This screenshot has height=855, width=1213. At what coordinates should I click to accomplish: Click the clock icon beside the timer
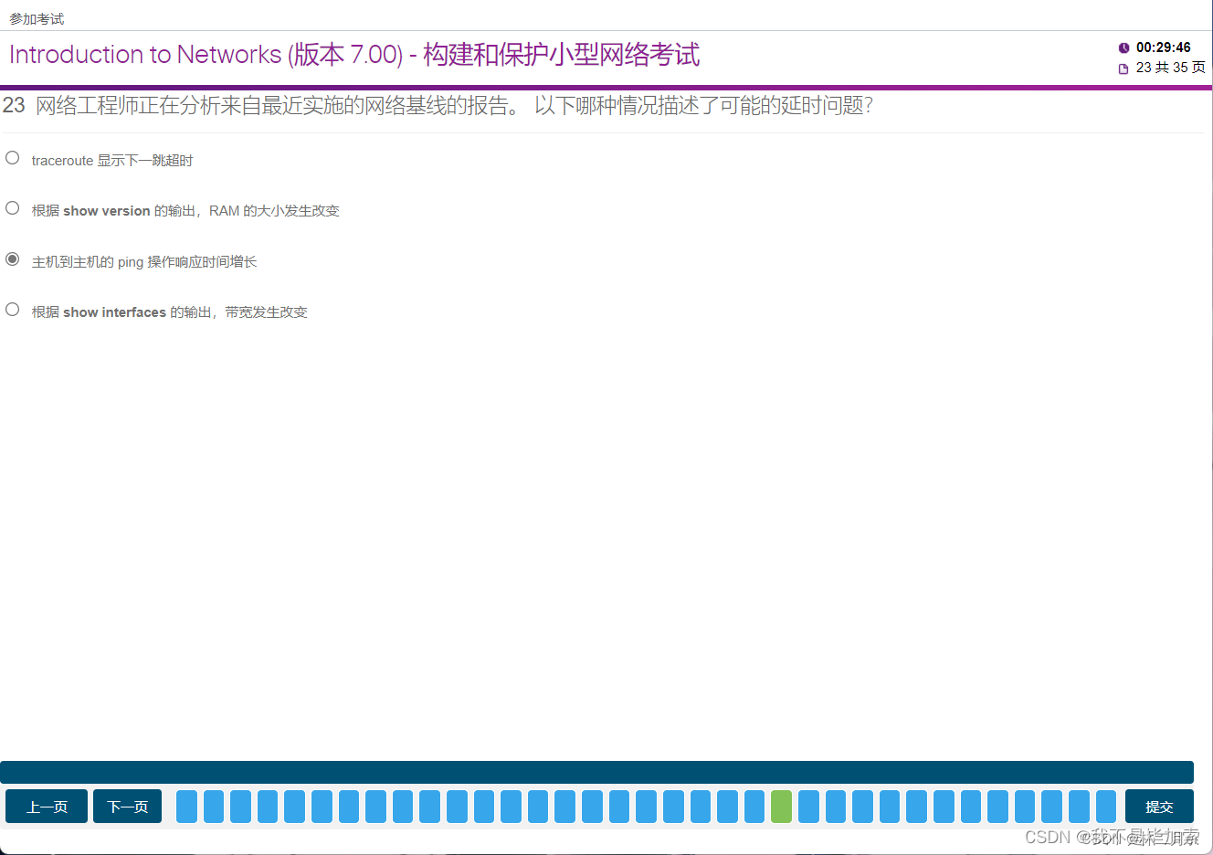pyautogui.click(x=1123, y=47)
